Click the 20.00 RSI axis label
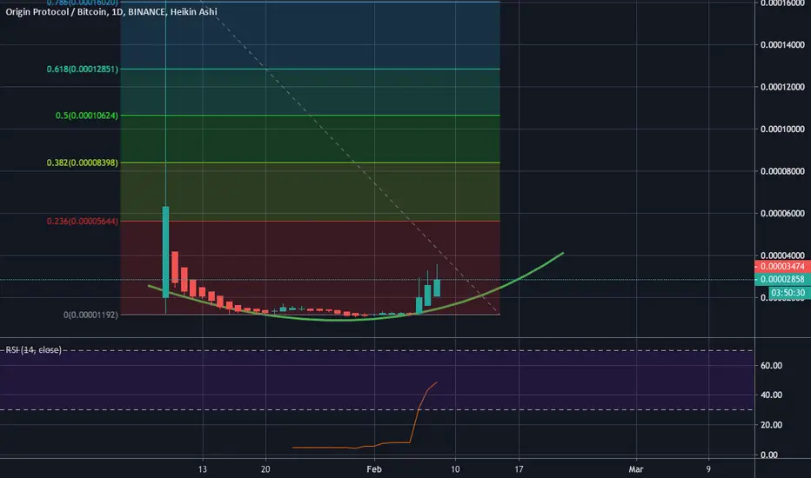This screenshot has width=811, height=478. 771,425
